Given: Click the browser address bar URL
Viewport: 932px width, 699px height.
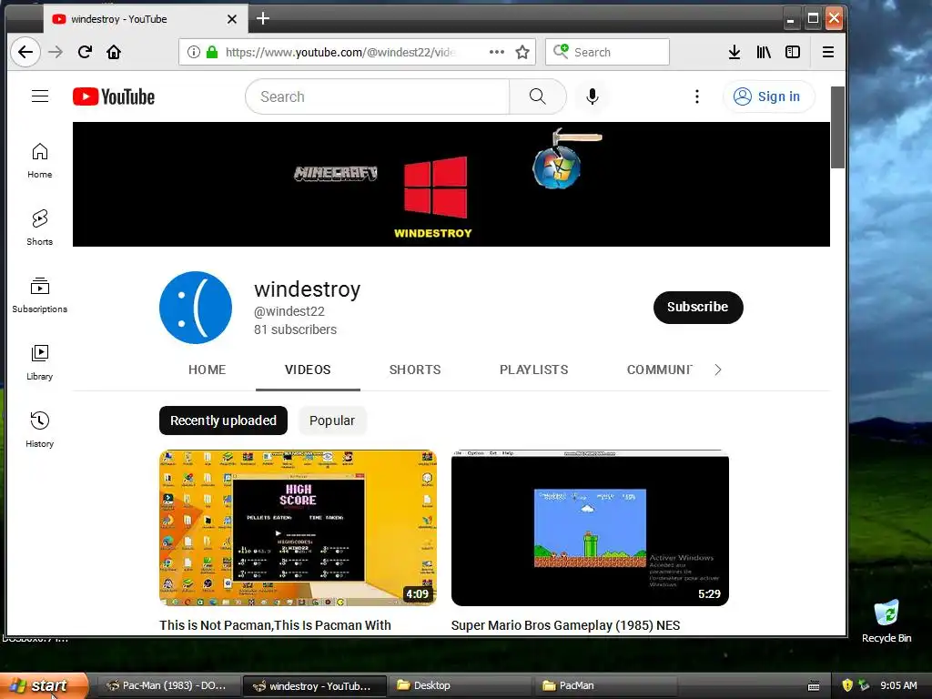Looking at the screenshot, I should 340,52.
